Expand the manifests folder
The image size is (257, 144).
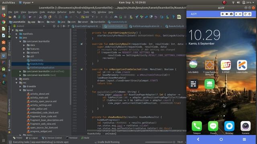(x=16, y=34)
